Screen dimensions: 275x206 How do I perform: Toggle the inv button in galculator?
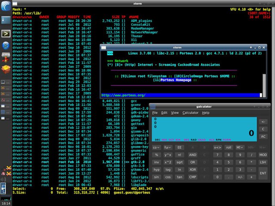pos(156,162)
